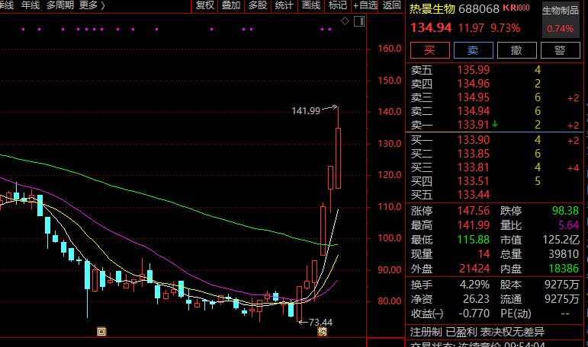This screenshot has height=347, width=588.
Task: Click the red 买 buy button
Action: coord(429,50)
